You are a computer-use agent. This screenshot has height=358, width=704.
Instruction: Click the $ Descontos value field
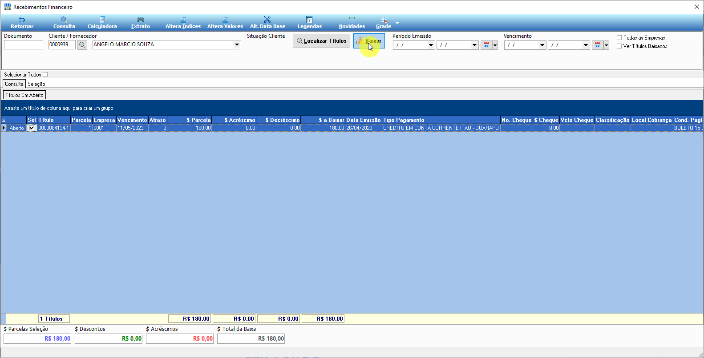(x=109, y=339)
